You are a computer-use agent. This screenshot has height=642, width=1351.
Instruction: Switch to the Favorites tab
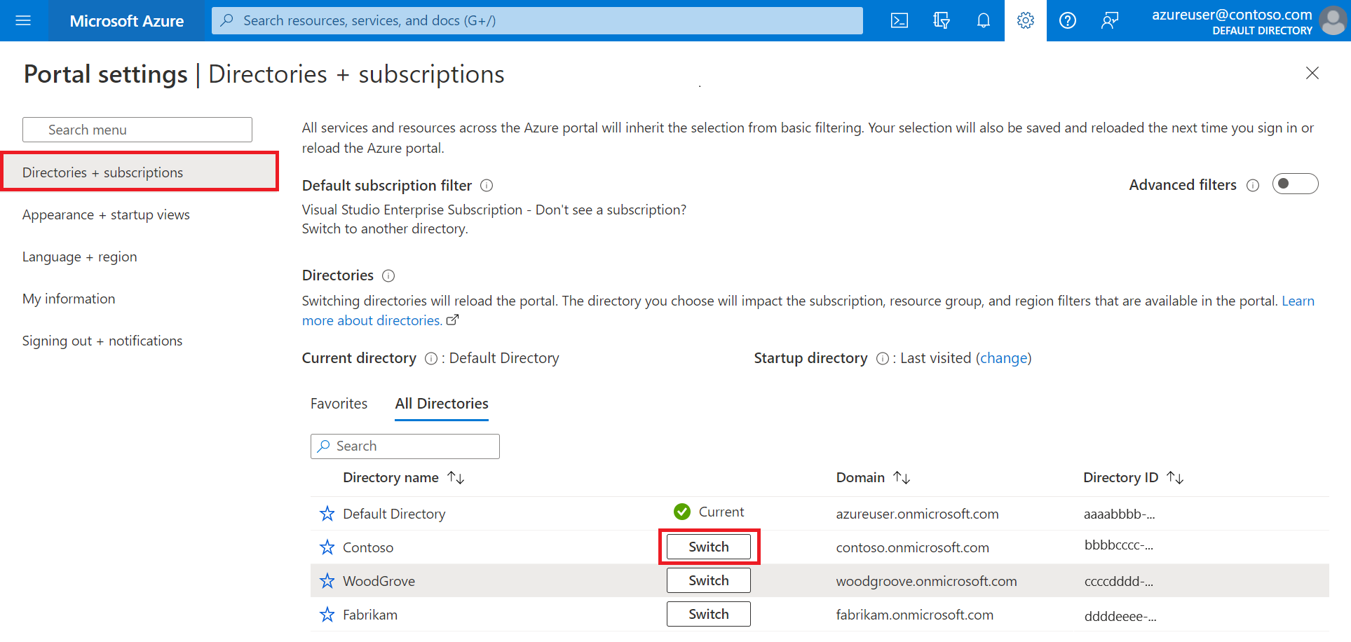(x=339, y=403)
